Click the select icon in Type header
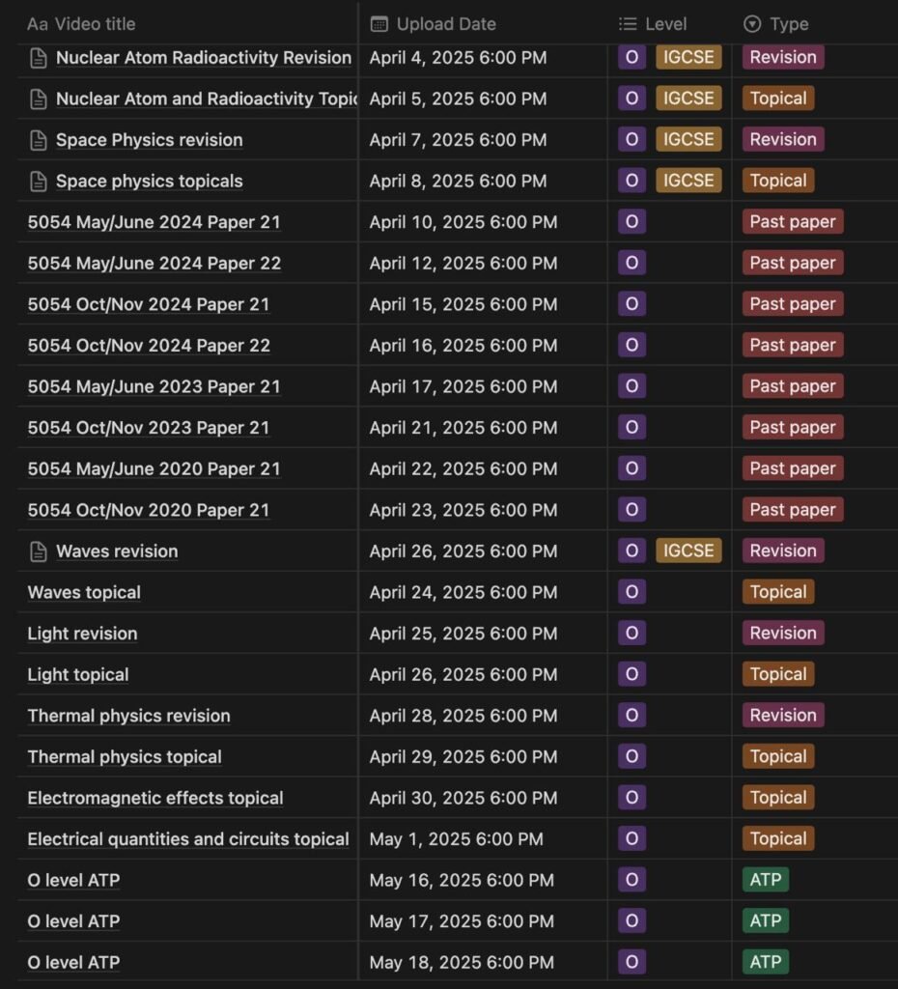 tap(751, 24)
